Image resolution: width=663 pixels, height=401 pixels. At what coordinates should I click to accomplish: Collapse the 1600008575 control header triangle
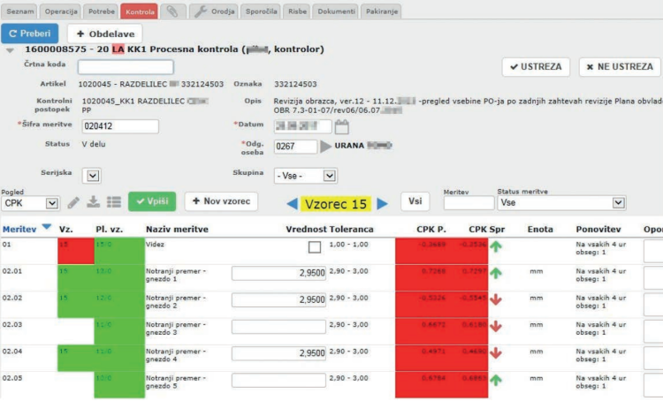[10, 50]
